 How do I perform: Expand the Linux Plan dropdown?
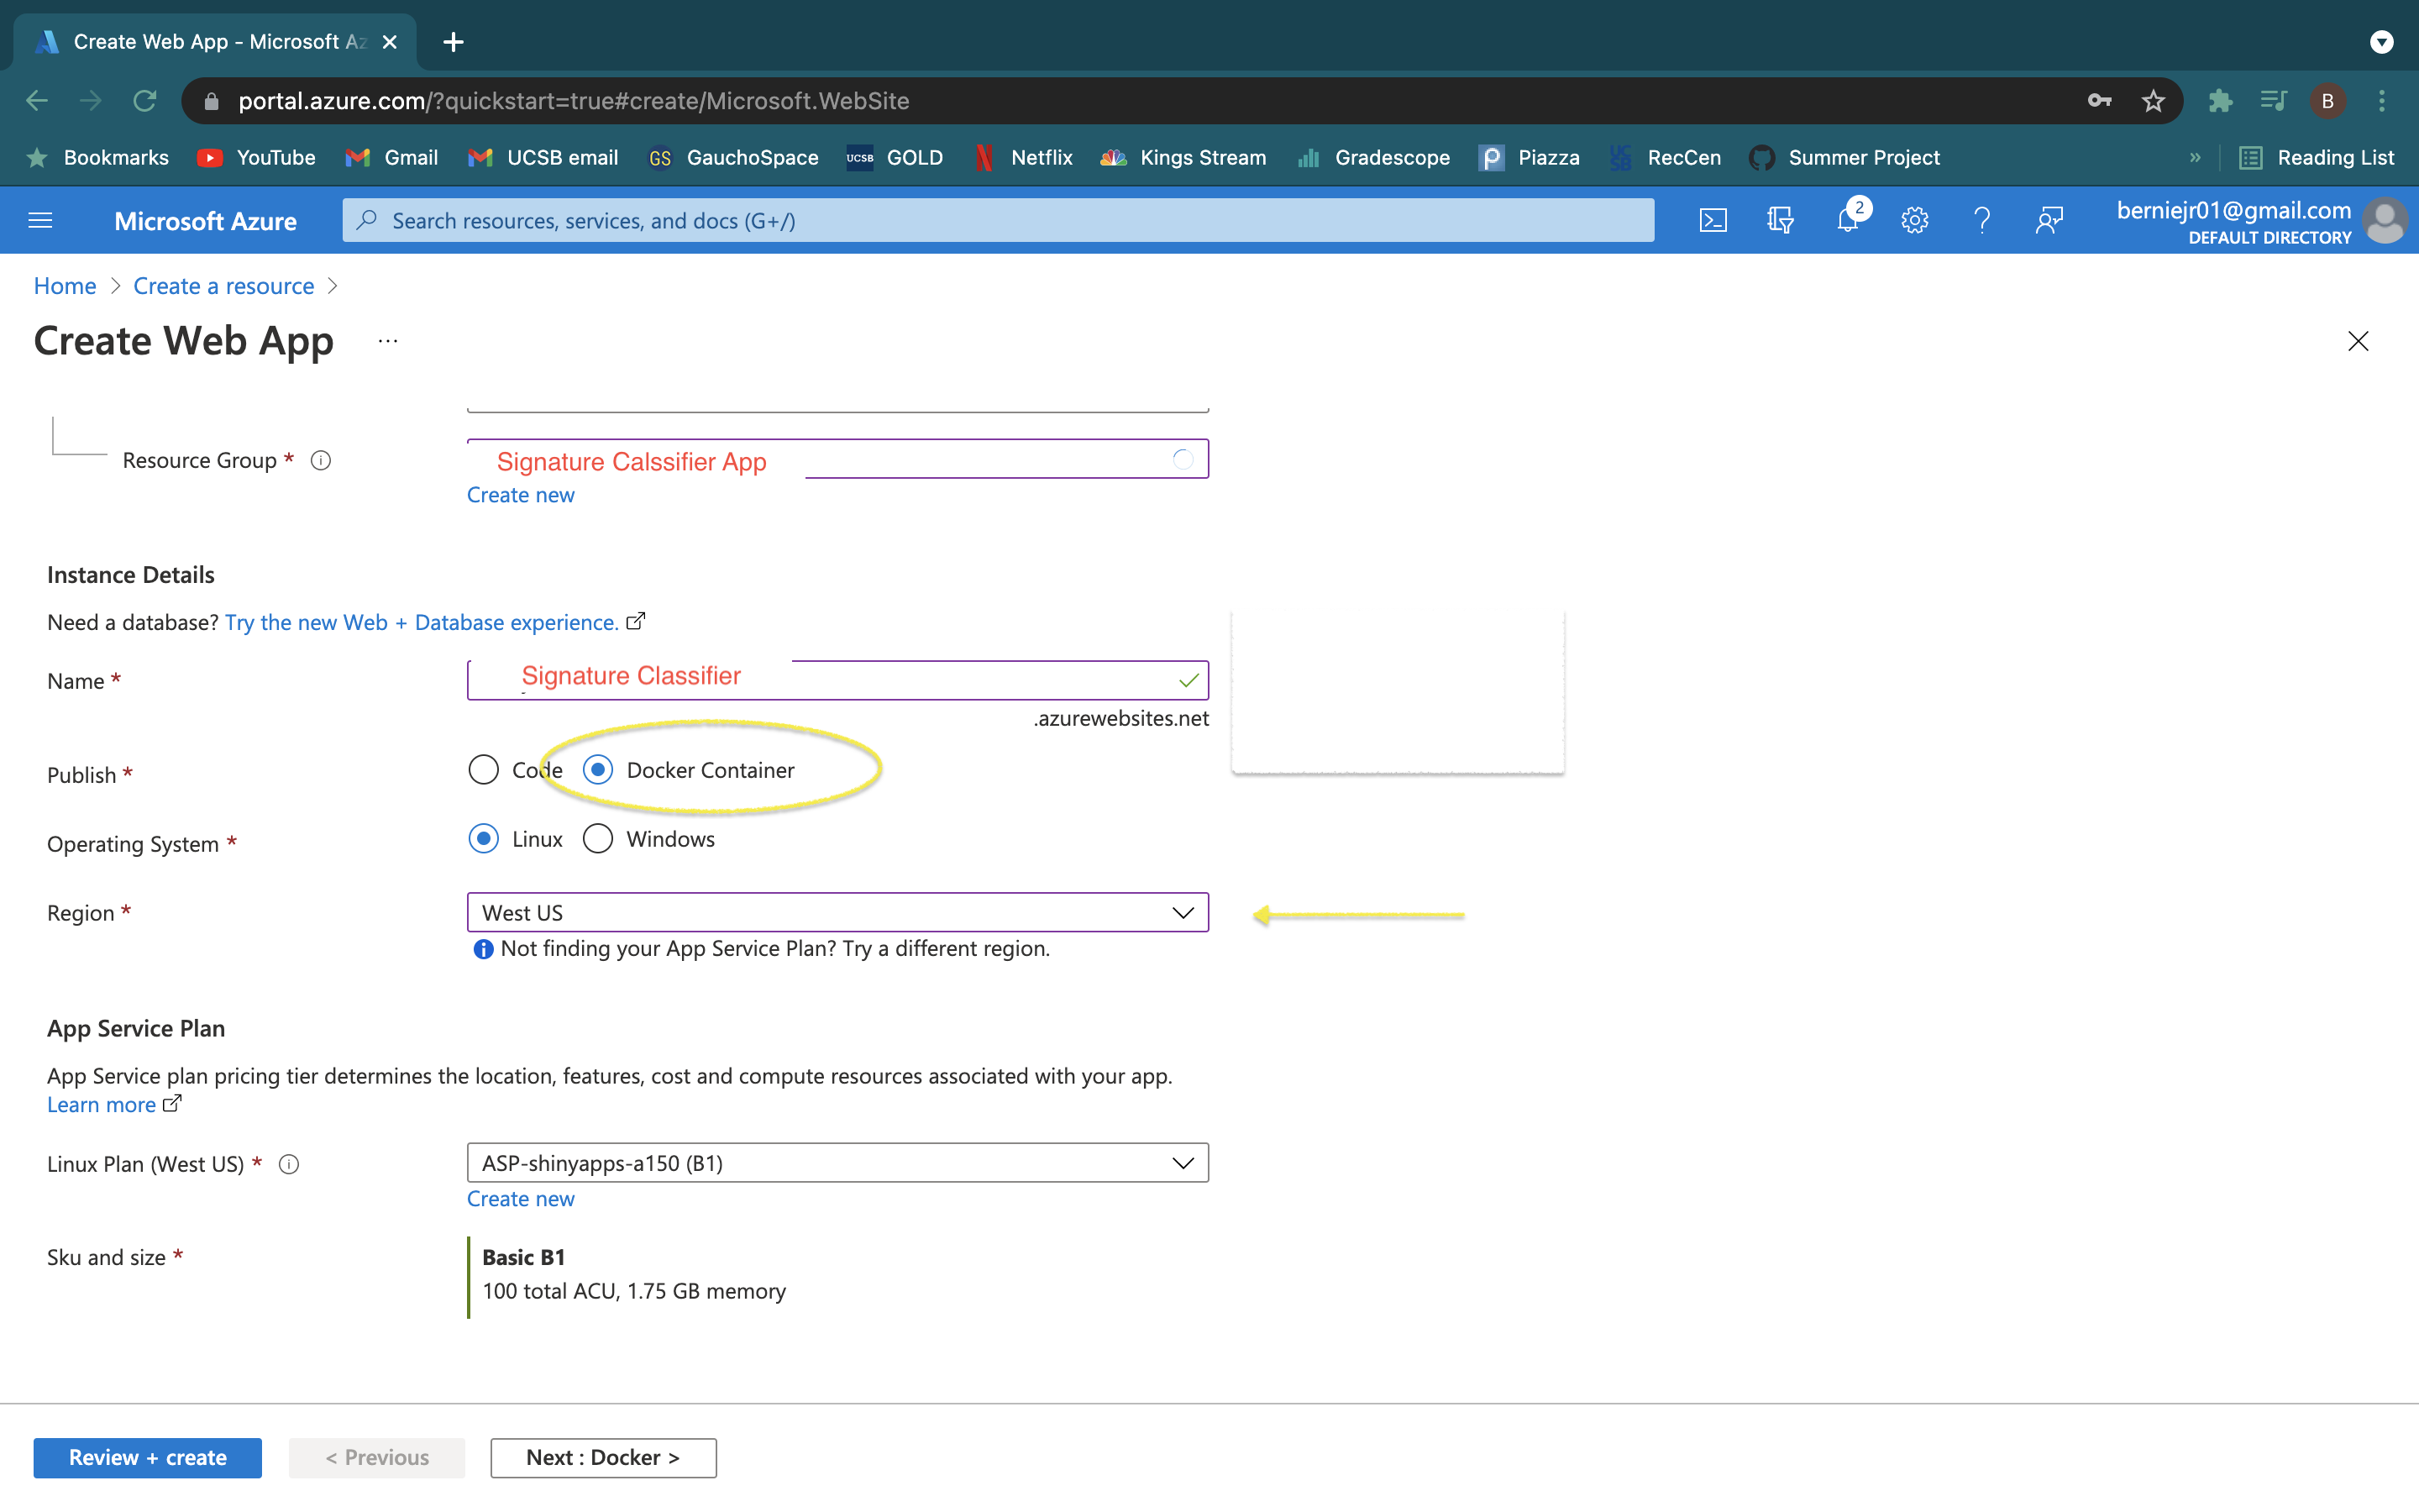pyautogui.click(x=837, y=1163)
